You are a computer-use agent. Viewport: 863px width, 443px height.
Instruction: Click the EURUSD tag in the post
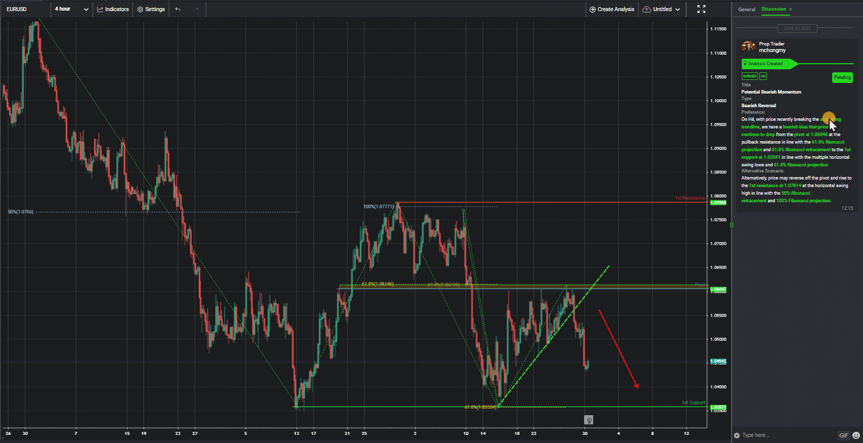[x=749, y=76]
